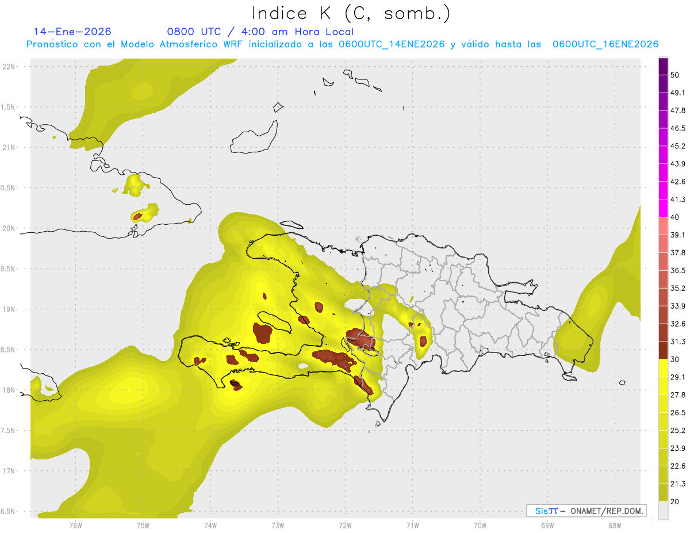Viewport: 690px width, 533px height.
Task: Click the longitude label "74W"
Action: [x=210, y=525]
